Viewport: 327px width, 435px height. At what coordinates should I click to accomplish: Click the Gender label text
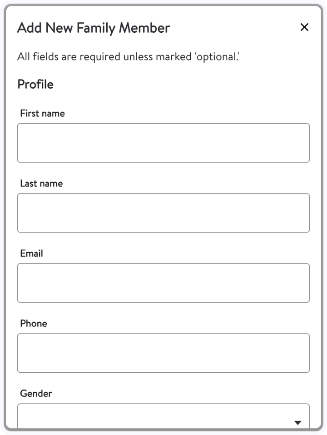[36, 394]
